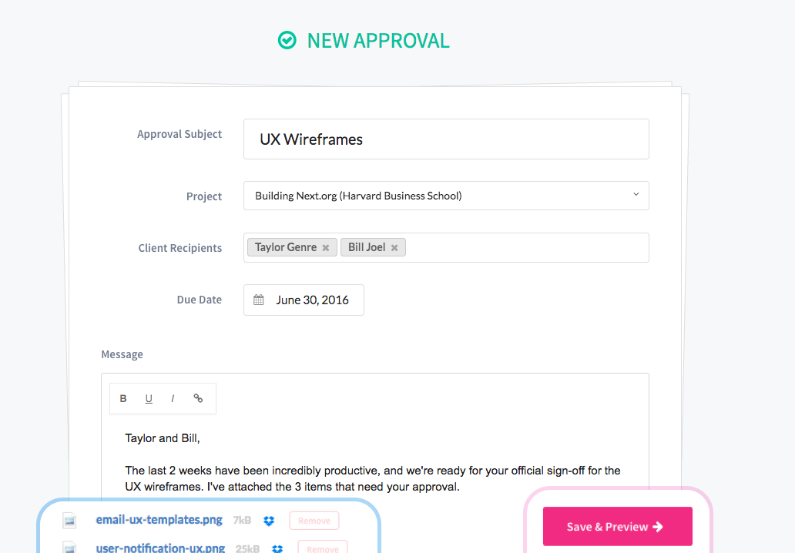Image resolution: width=795 pixels, height=553 pixels.
Task: Dismiss the user-notification-ux.png attachment via its x
Action: coord(322,548)
